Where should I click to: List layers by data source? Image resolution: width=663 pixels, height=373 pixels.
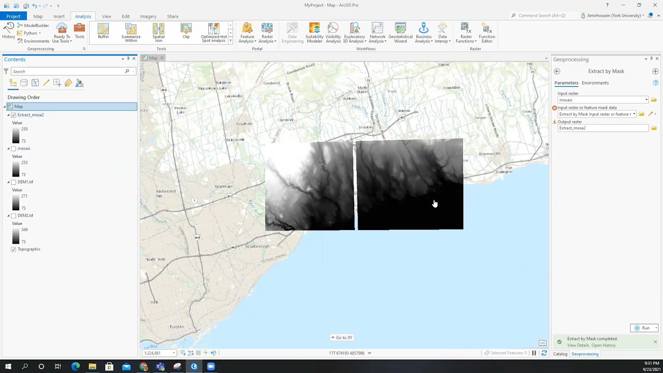pos(24,83)
